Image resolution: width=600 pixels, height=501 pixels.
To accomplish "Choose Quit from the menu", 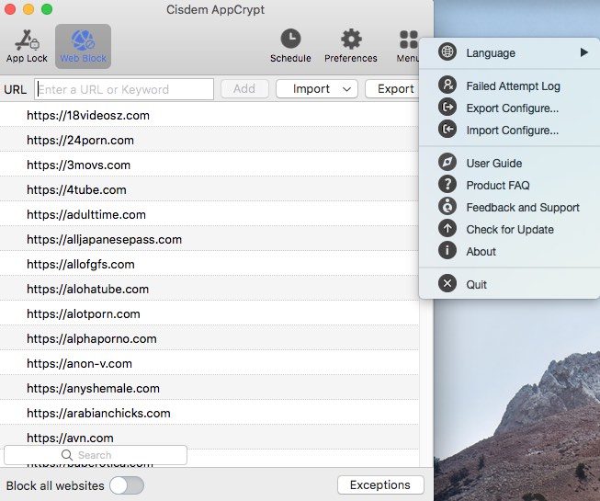I will click(476, 285).
